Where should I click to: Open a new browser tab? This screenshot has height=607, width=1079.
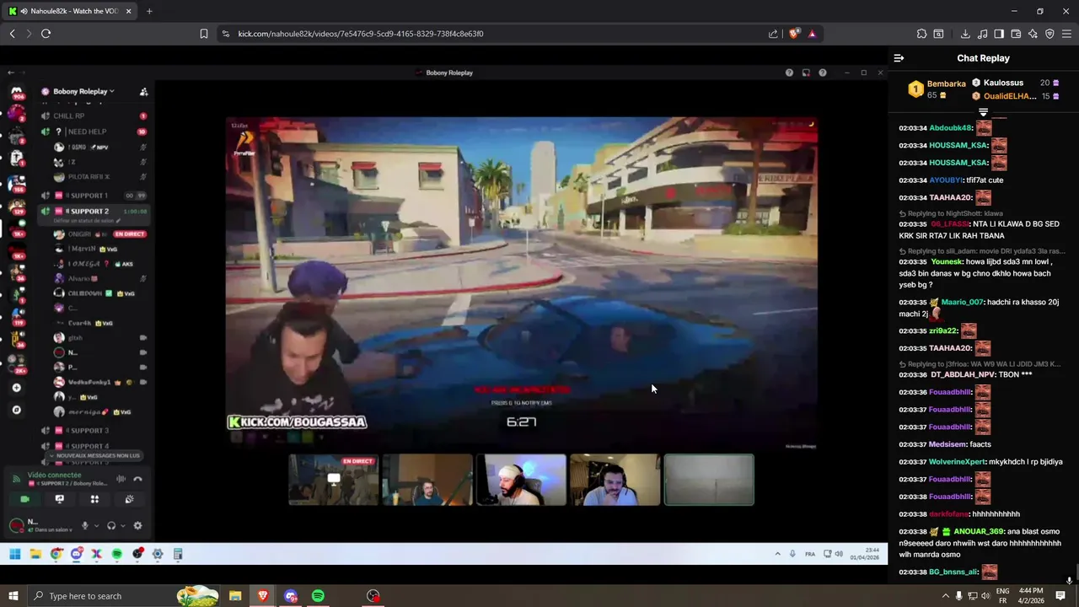pyautogui.click(x=149, y=11)
